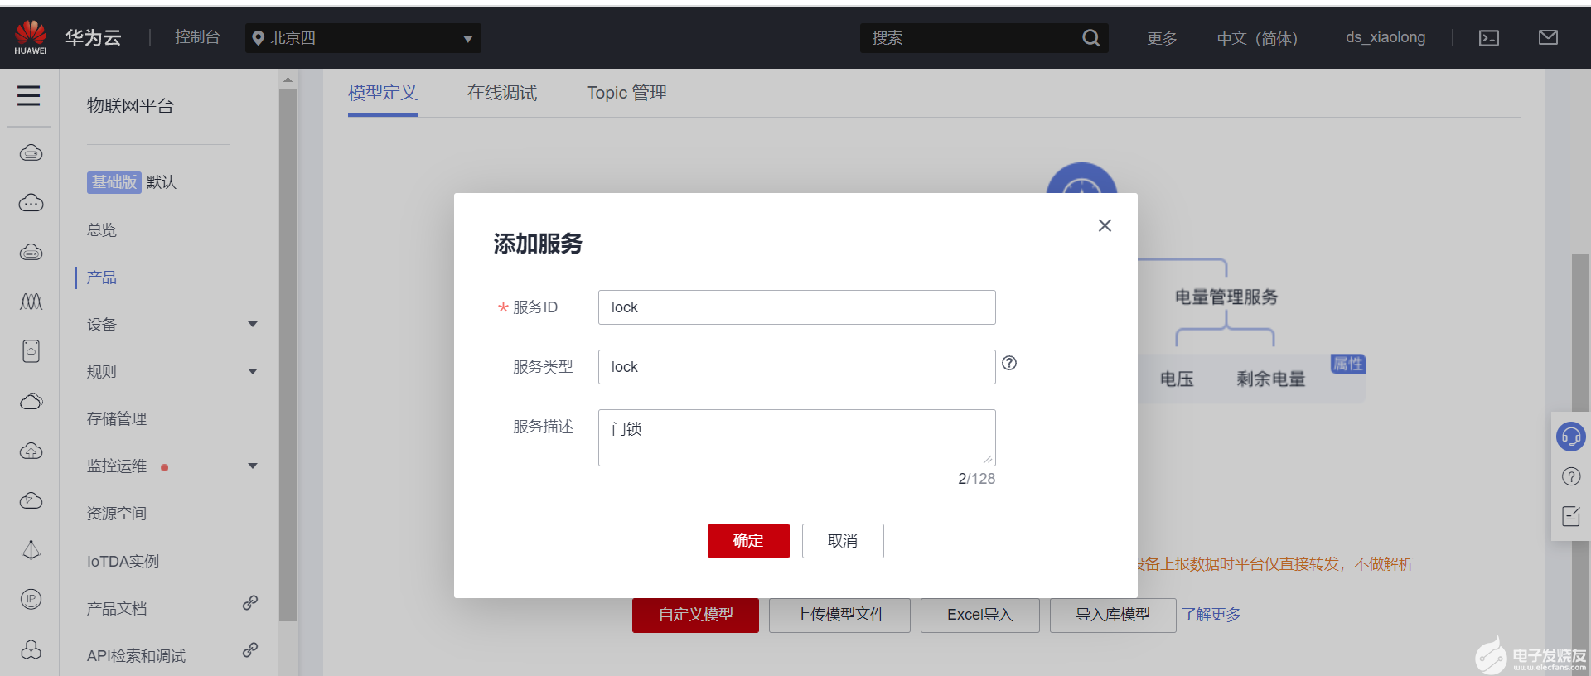Open 存储管理 in the sidebar
1591x676 pixels.
[x=117, y=419]
